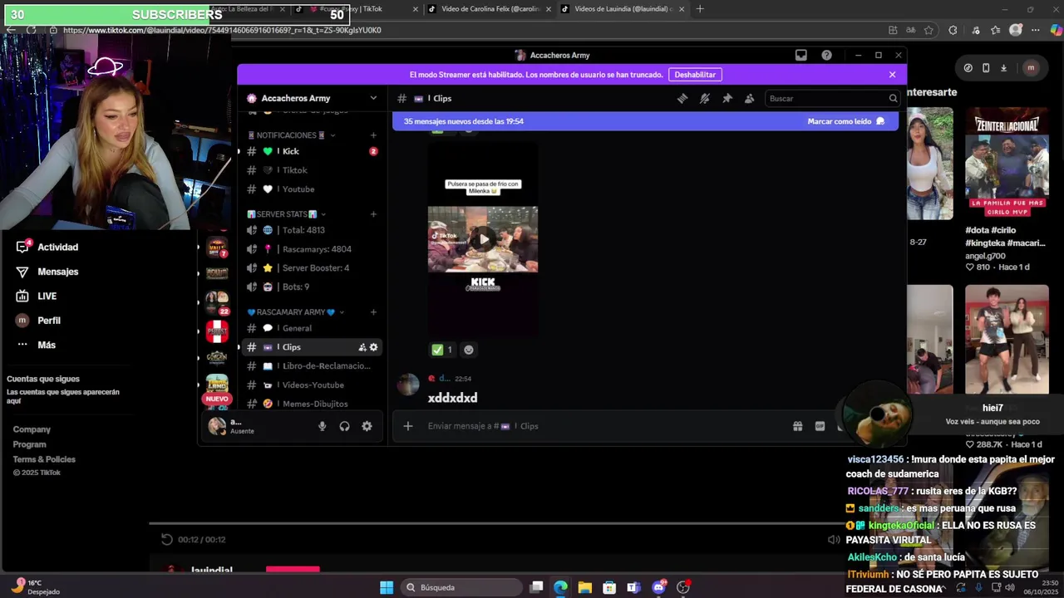Open Discord help question-mark icon
Screen dimensions: 1064x598
click(x=826, y=55)
